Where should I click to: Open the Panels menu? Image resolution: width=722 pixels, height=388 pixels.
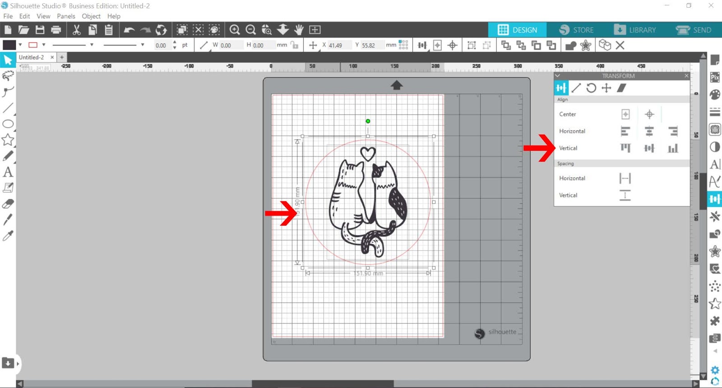click(66, 16)
